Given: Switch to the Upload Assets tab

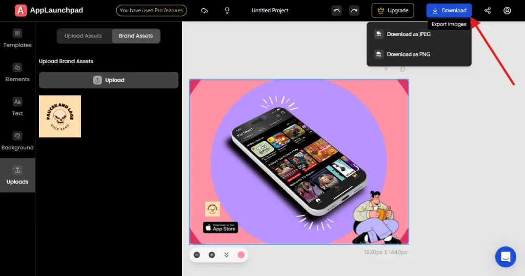Looking at the screenshot, I should [83, 36].
